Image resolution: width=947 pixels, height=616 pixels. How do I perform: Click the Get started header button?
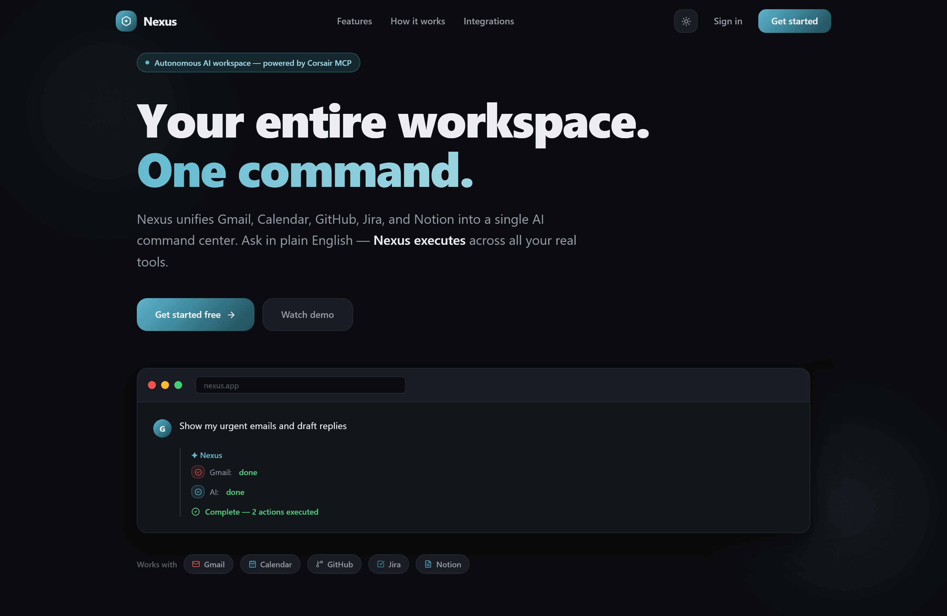pos(794,21)
